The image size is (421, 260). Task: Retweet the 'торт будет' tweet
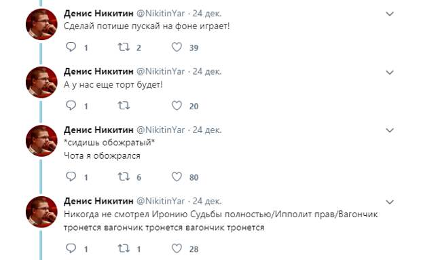click(x=124, y=105)
